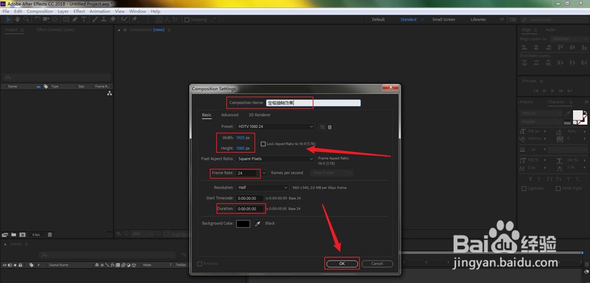Click the project color depth 8 bpc button

(x=36, y=235)
